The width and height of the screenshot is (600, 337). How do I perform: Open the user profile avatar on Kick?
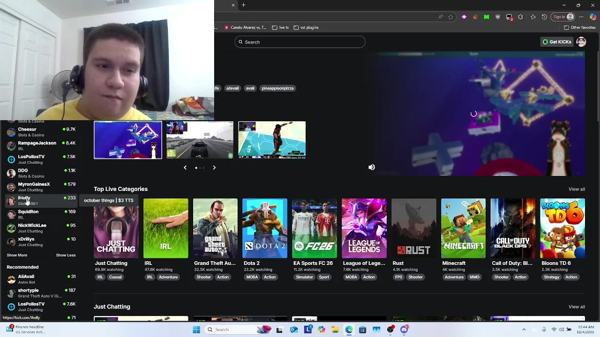pyautogui.click(x=581, y=42)
